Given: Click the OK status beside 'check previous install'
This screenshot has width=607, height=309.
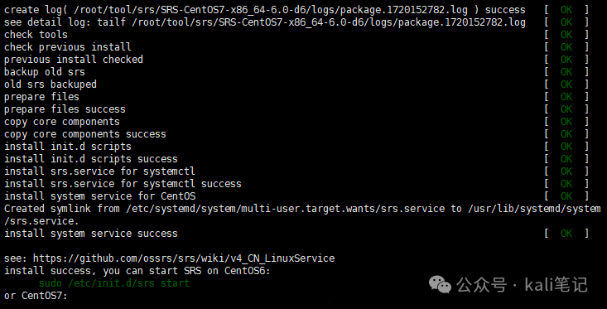Looking at the screenshot, I should 566,47.
